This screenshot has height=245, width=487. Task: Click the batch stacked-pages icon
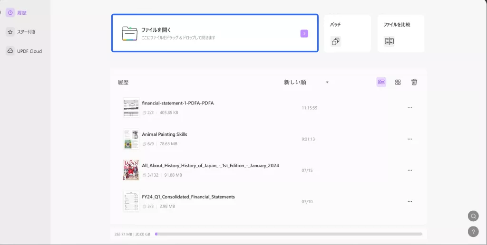[x=335, y=41]
